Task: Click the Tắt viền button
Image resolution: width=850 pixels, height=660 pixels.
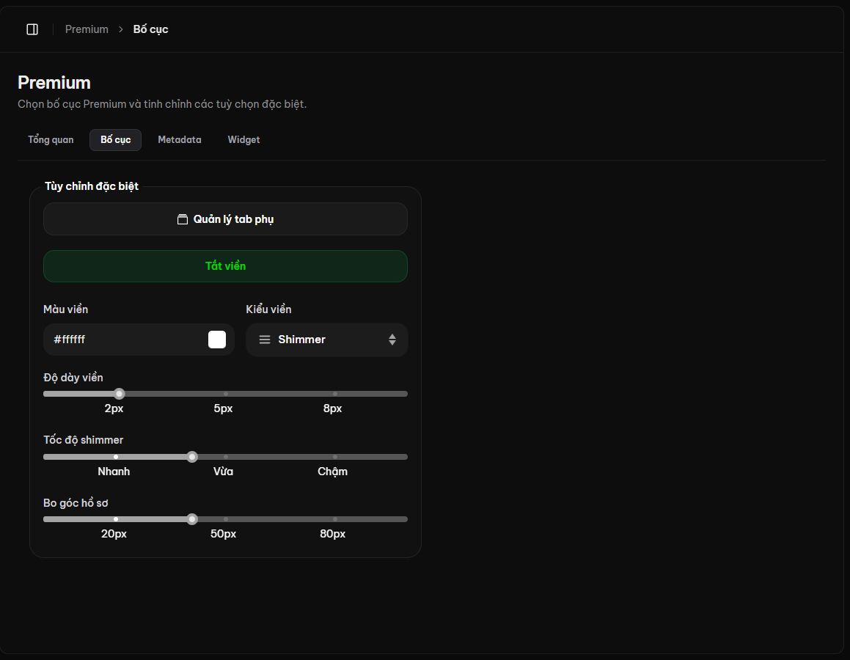Action: [x=225, y=266]
